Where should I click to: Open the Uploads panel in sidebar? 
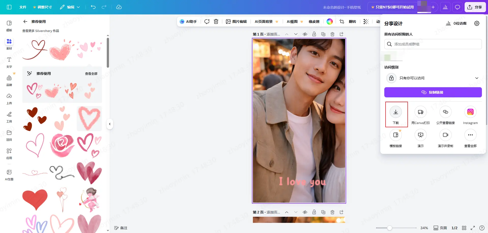[9, 99]
